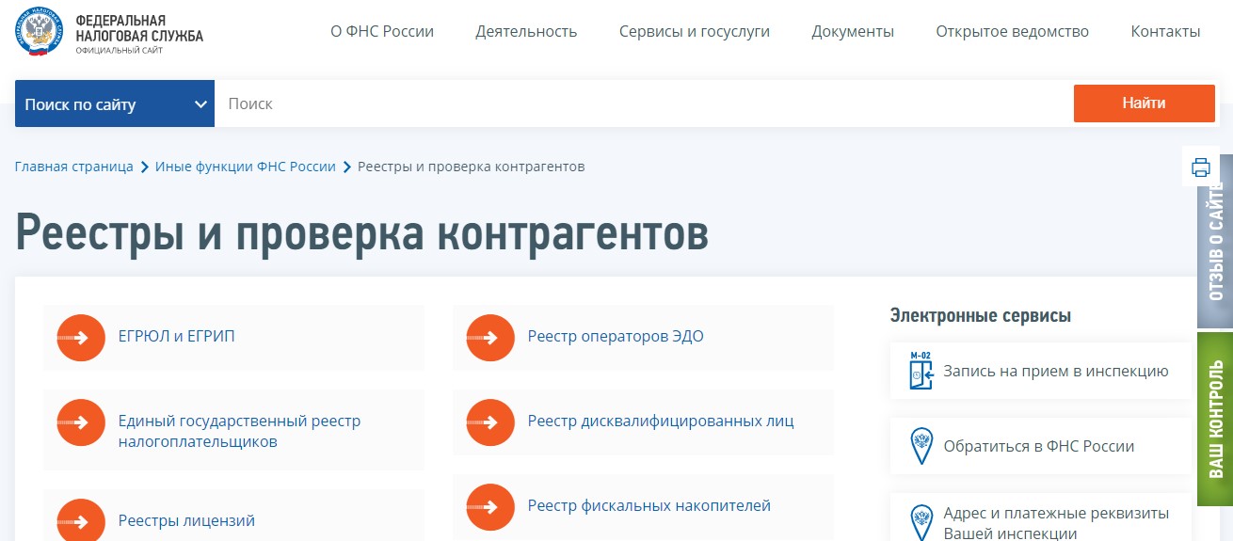Open the Реестры лицензий link
Image resolution: width=1233 pixels, height=541 pixels.
pyautogui.click(x=186, y=520)
